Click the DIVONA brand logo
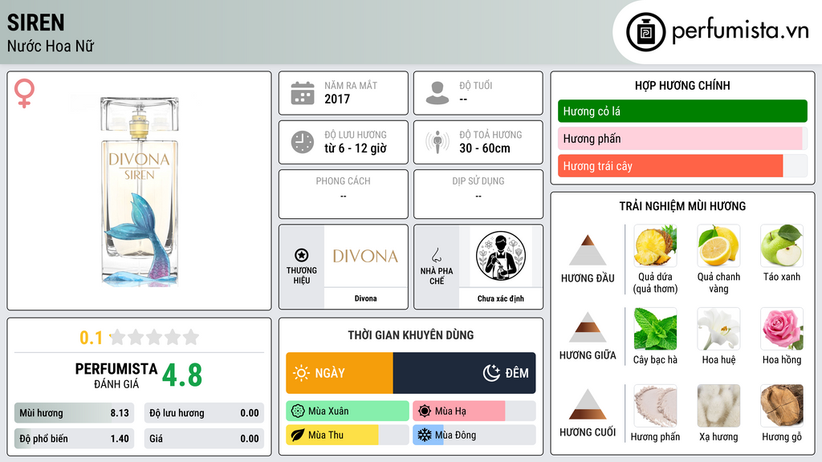 click(x=365, y=256)
